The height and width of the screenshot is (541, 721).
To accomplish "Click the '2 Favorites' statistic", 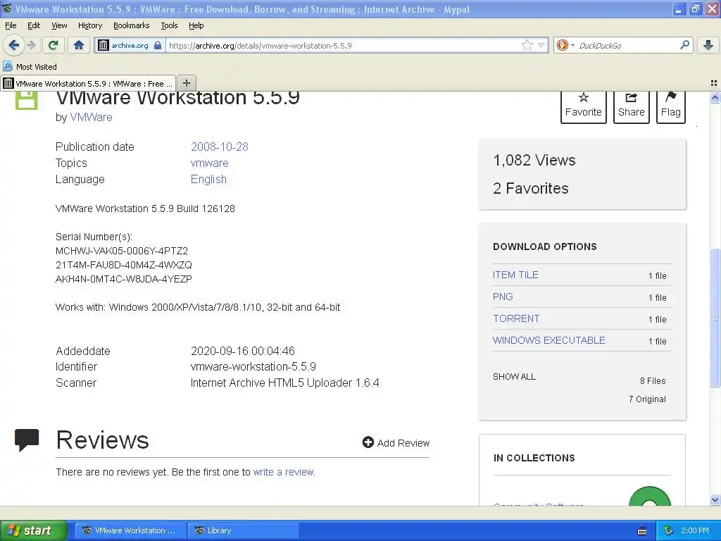I will 531,188.
